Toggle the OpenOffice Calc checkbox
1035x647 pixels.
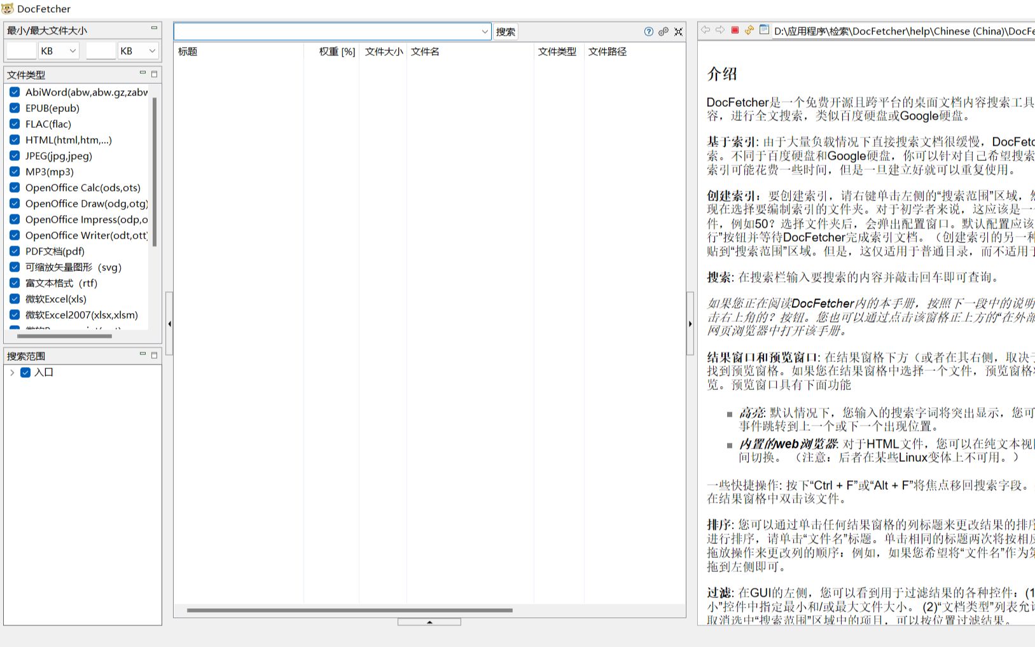pos(15,188)
